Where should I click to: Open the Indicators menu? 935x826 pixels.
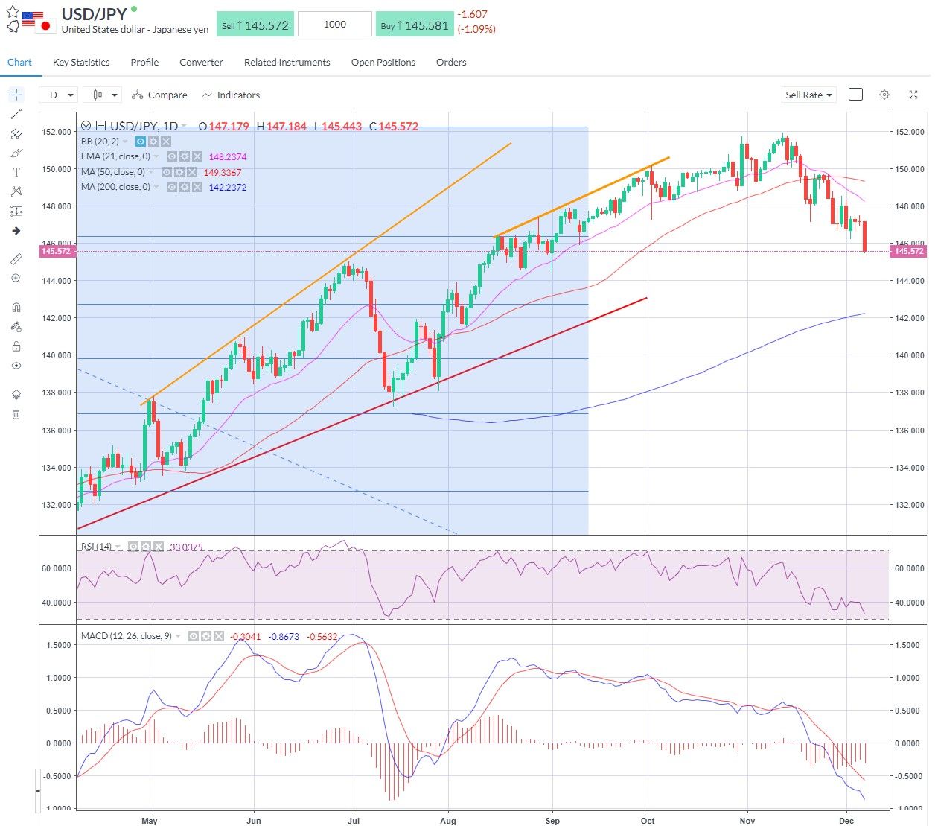231,95
